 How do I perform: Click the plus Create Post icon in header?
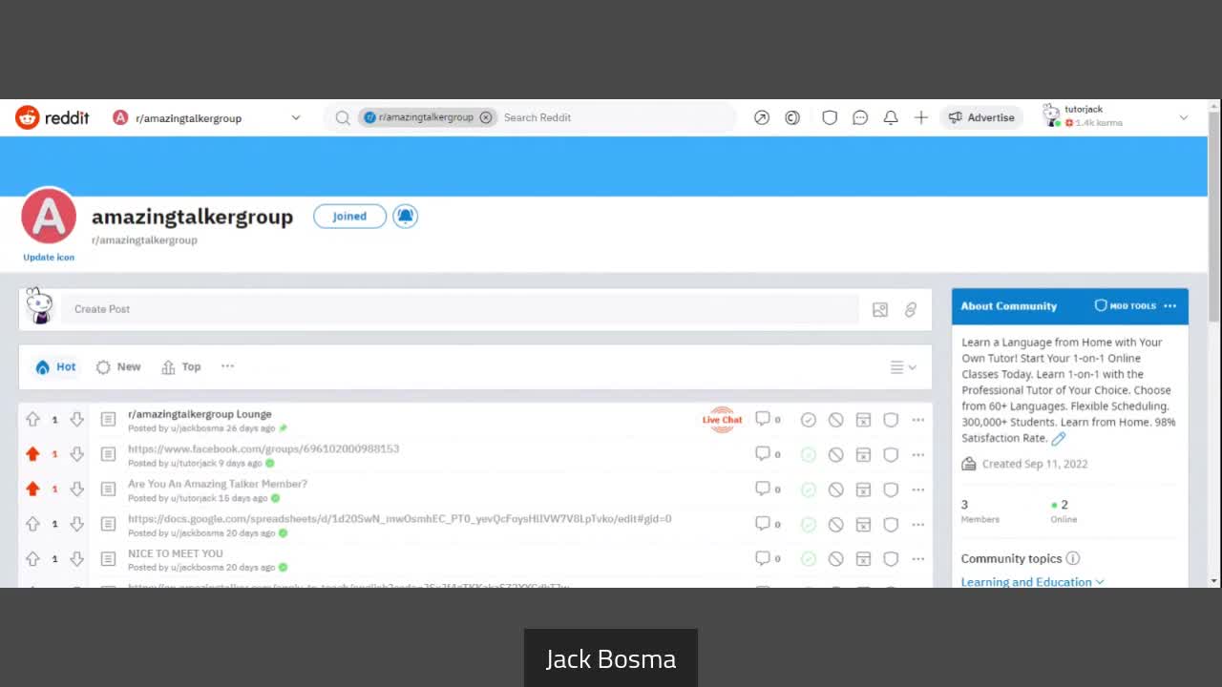921,117
